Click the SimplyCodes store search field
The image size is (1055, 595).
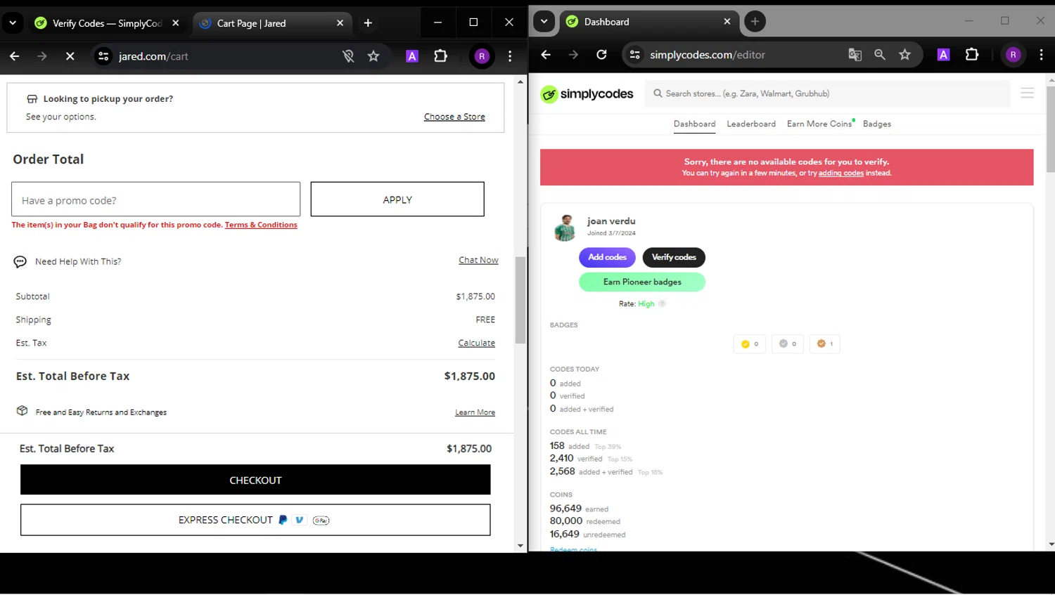click(828, 93)
